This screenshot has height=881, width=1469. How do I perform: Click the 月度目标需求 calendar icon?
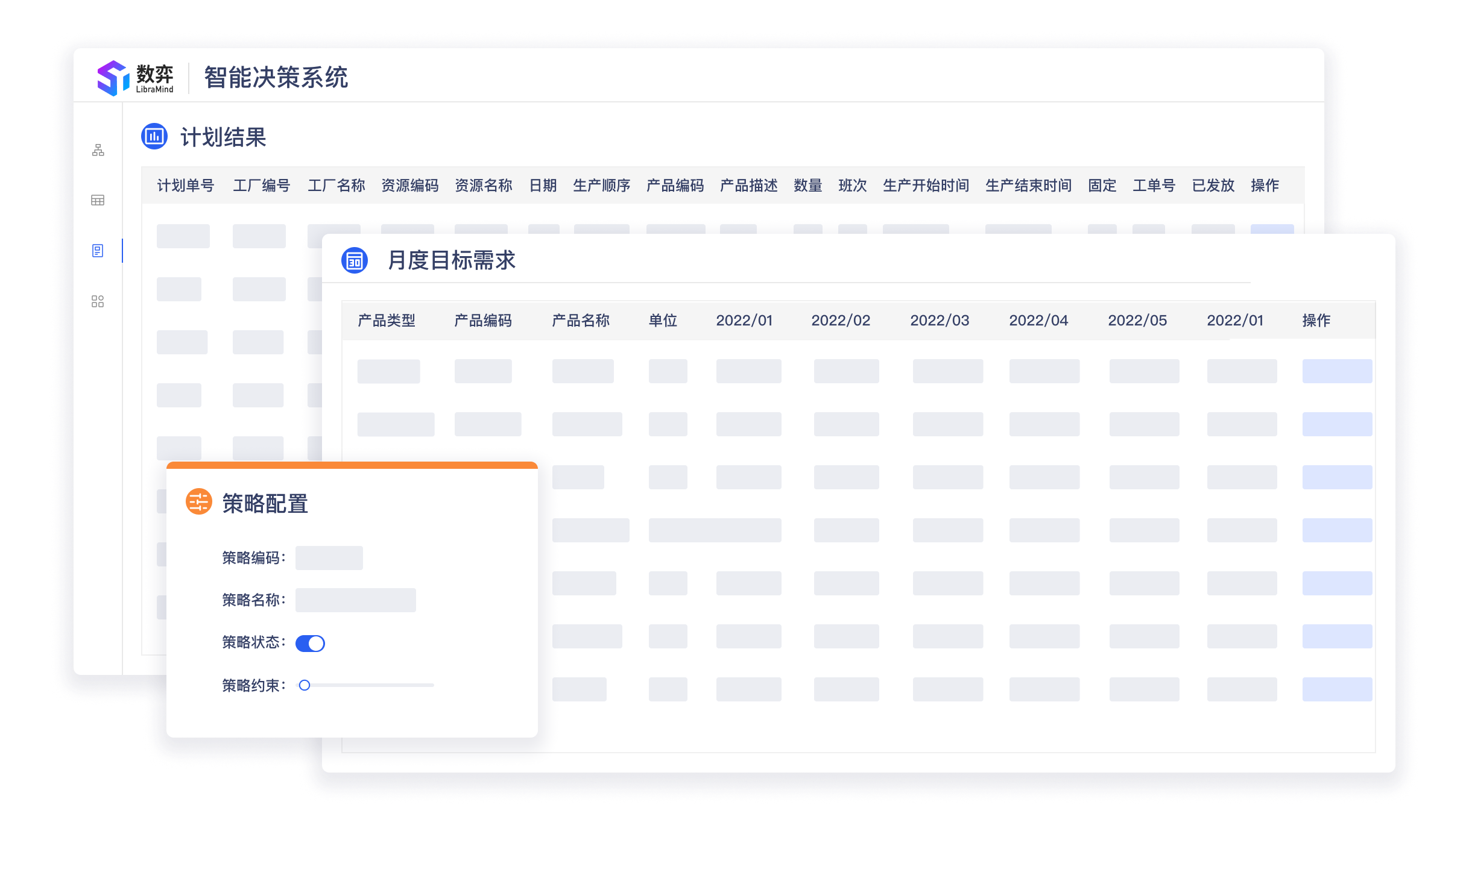click(355, 260)
